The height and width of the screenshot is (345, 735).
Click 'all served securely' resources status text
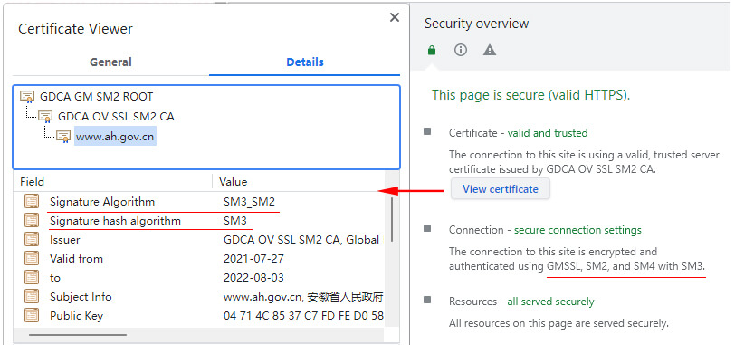550,302
